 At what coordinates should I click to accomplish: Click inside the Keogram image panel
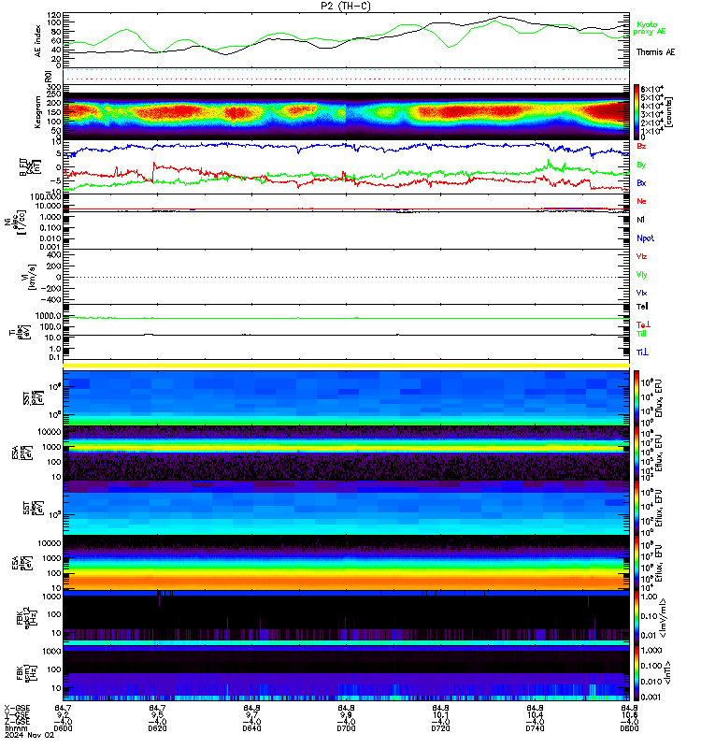tap(346, 112)
